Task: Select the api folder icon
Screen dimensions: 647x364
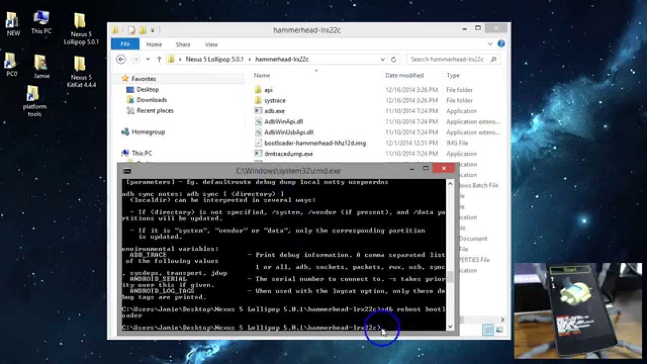Action: tap(258, 90)
